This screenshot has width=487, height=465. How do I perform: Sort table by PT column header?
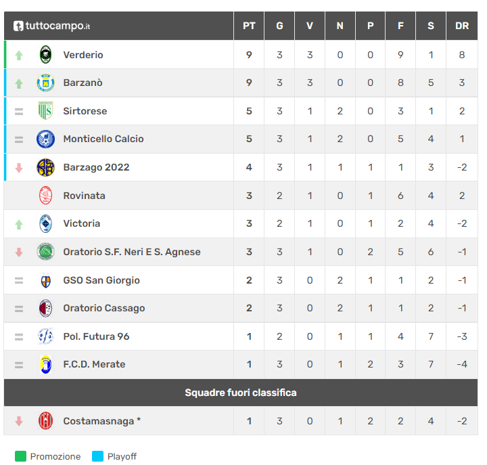(x=249, y=26)
